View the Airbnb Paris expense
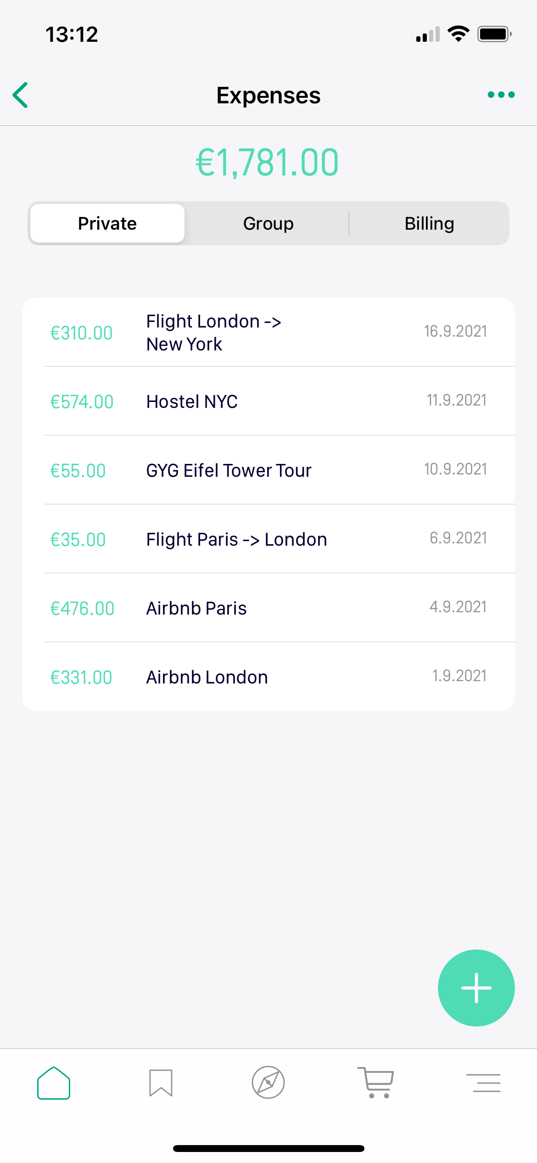Viewport: 537px width, 1163px height. click(196, 608)
